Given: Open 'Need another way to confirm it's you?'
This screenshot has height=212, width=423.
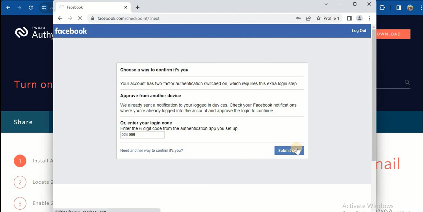Looking at the screenshot, I should 151,151.
